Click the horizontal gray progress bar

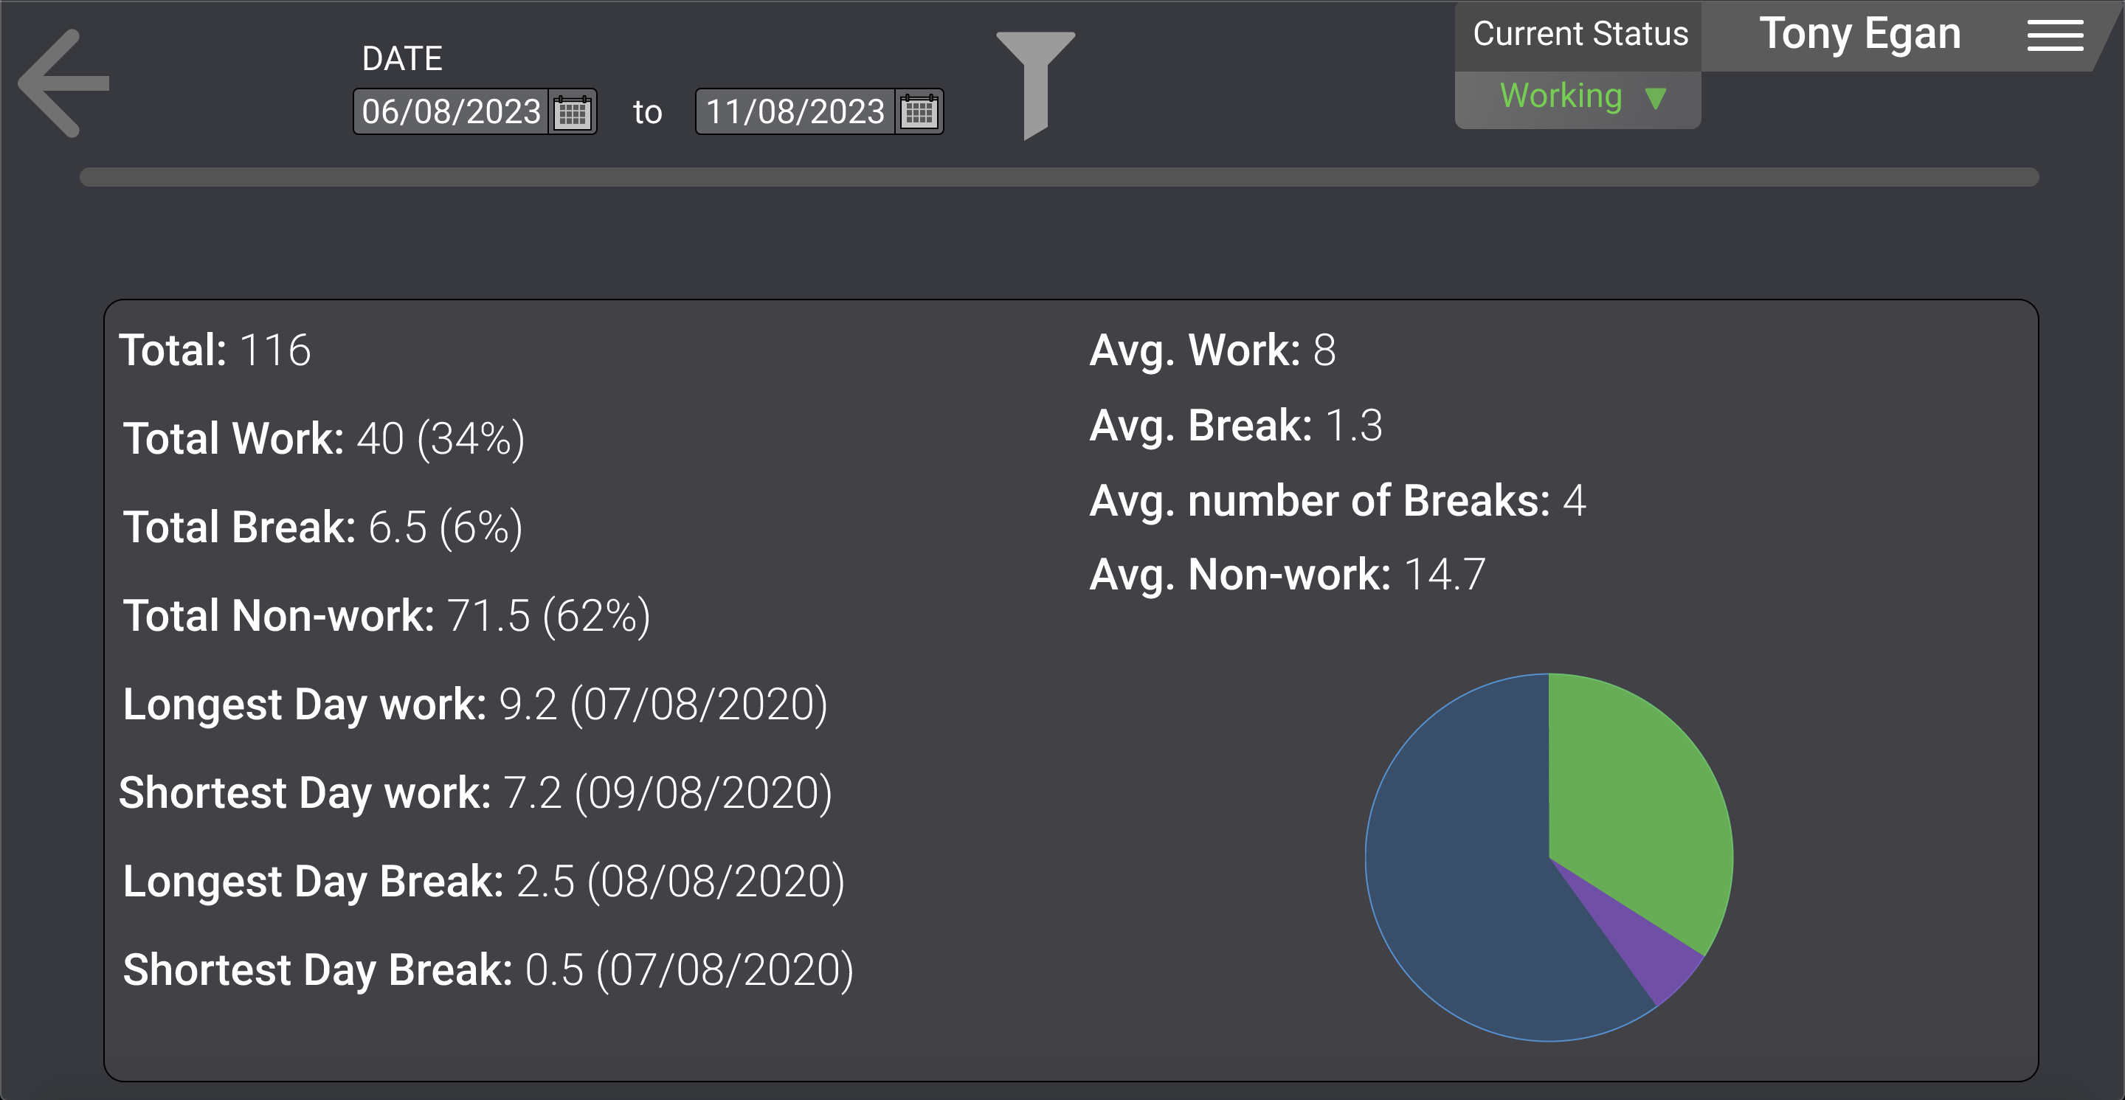tap(1060, 177)
